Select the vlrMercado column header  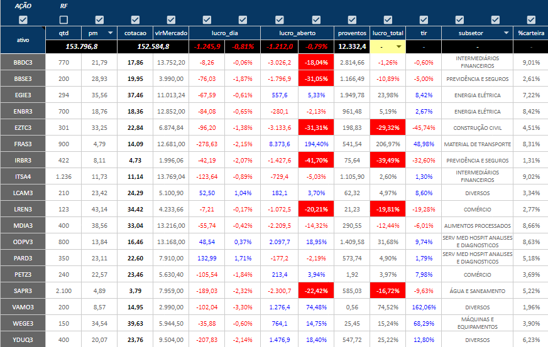coord(171,33)
